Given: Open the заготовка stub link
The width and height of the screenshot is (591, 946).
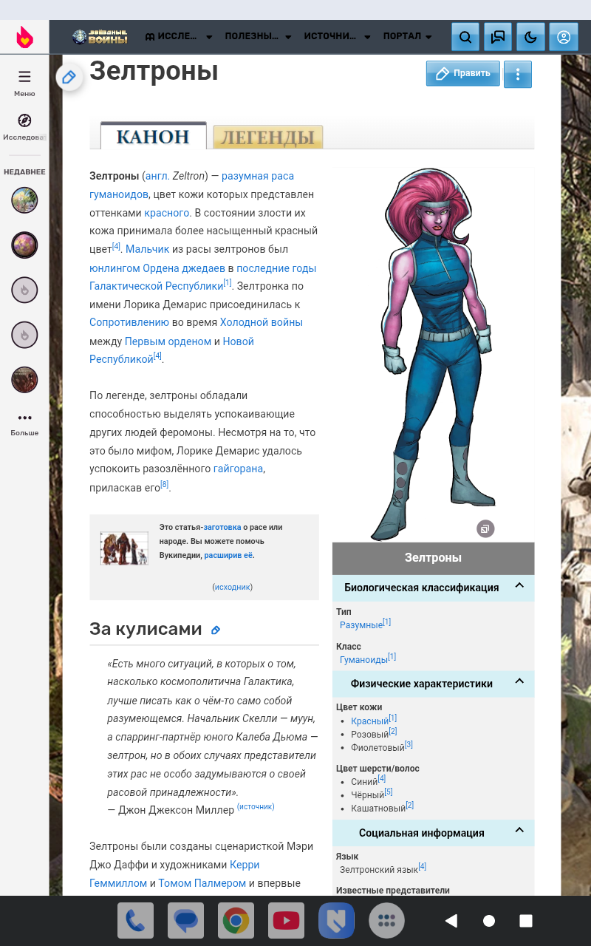Looking at the screenshot, I should tap(222, 527).
